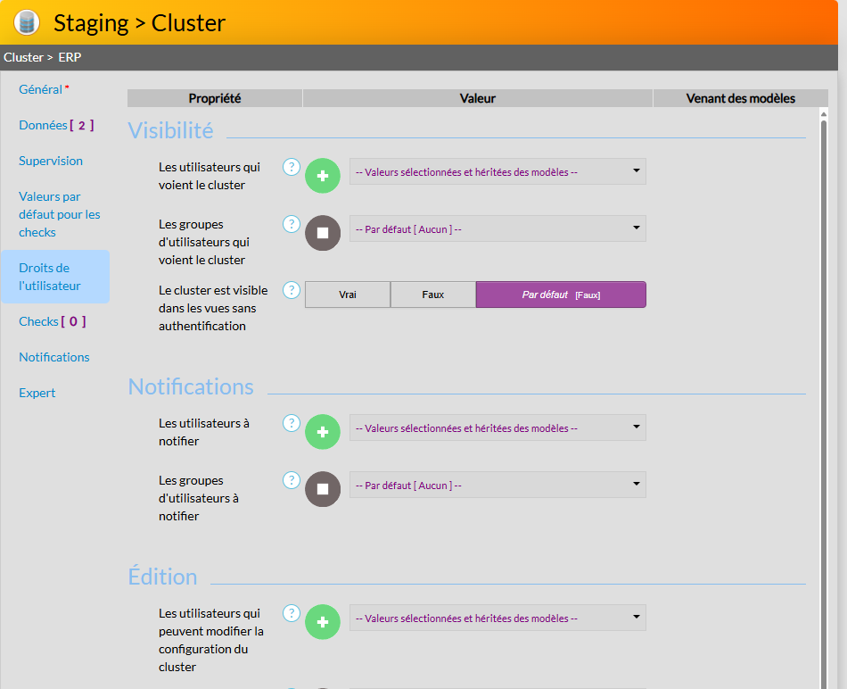
Task: Select Par défaut [Faux] visibility option
Action: [561, 295]
